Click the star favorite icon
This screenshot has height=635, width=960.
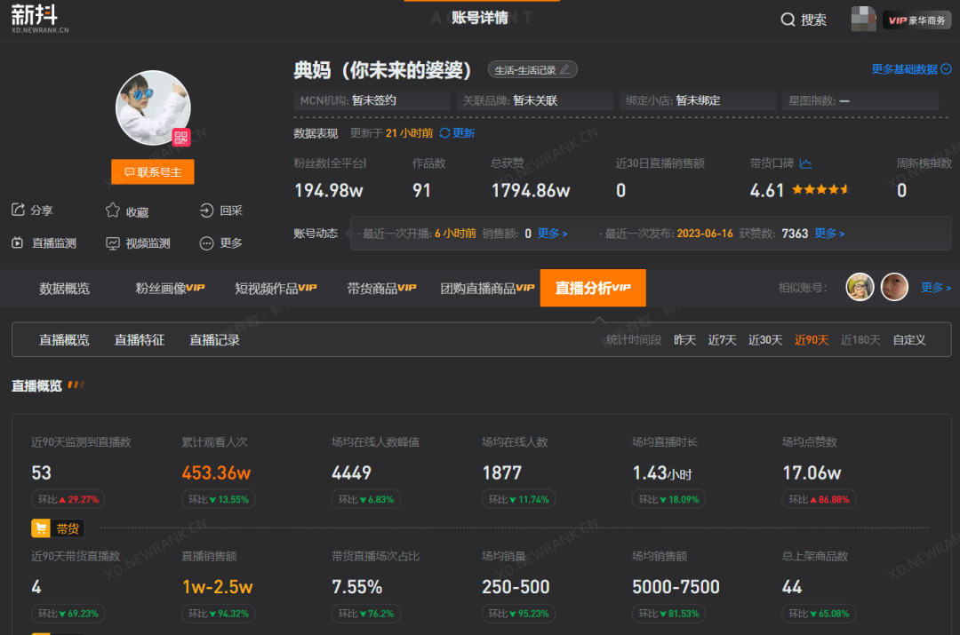pyautogui.click(x=113, y=210)
